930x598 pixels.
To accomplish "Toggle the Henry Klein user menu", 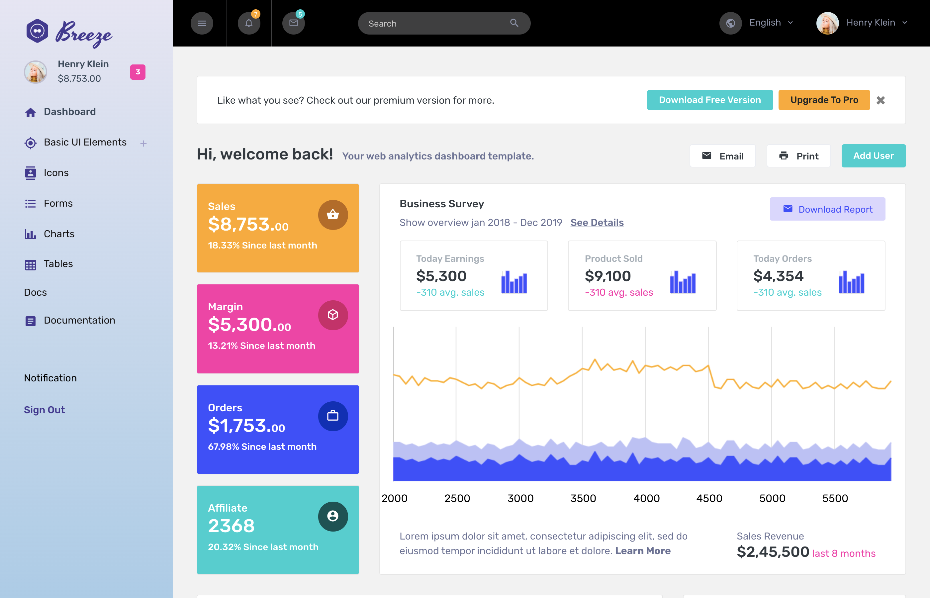I will click(864, 23).
